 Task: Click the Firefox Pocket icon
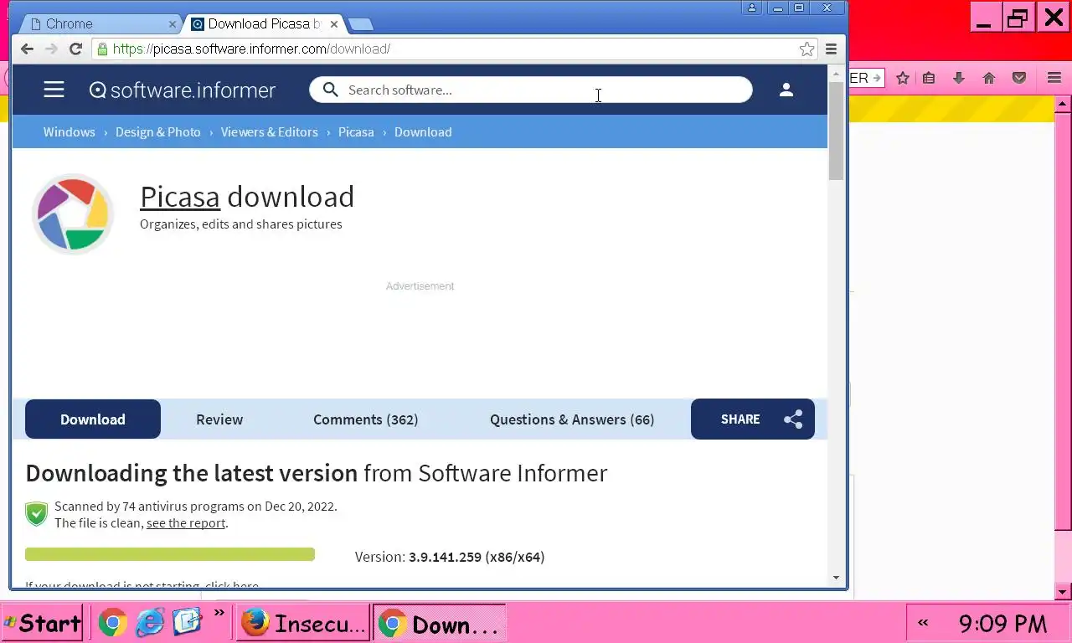click(x=1019, y=78)
